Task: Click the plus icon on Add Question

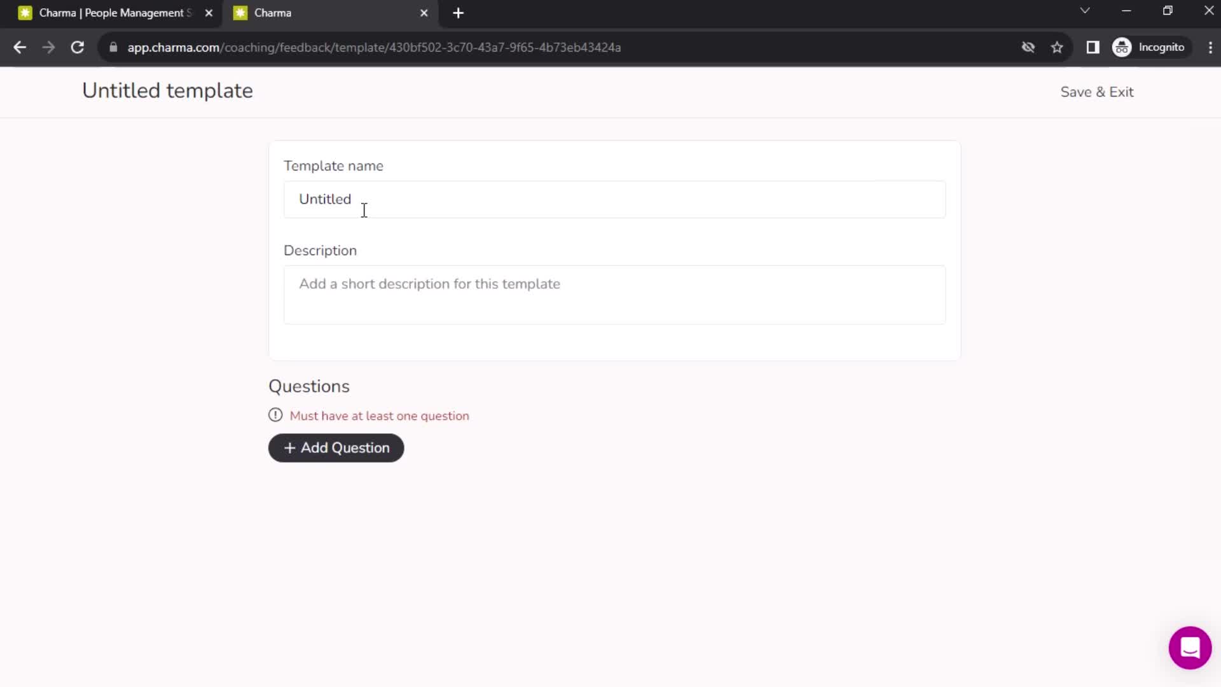Action: point(290,448)
